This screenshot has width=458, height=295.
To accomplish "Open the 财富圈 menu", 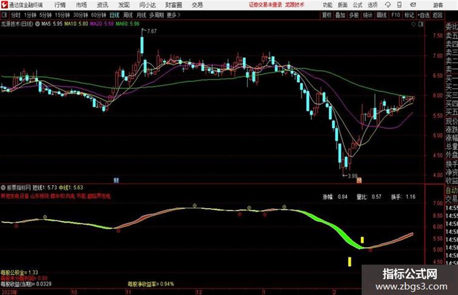I will click(x=174, y=5).
